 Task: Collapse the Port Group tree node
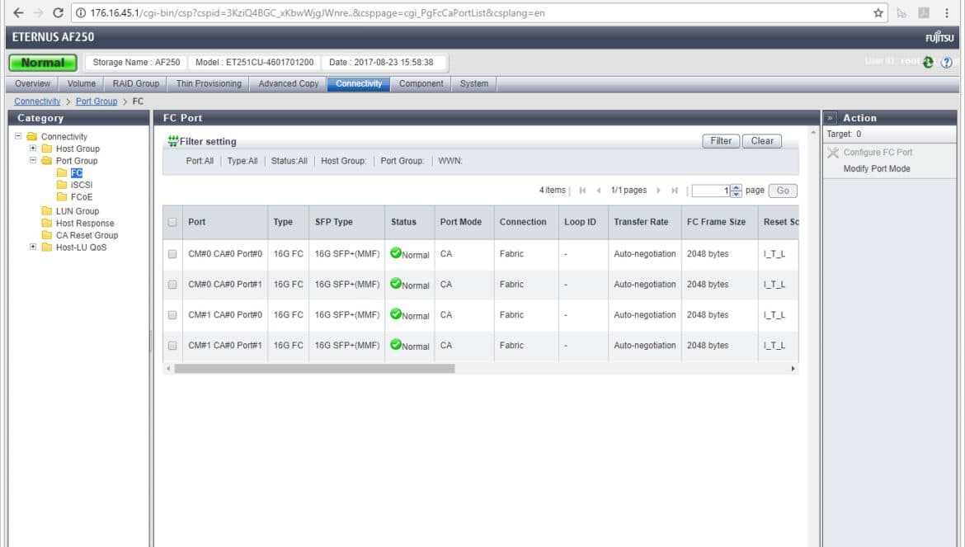(33, 160)
